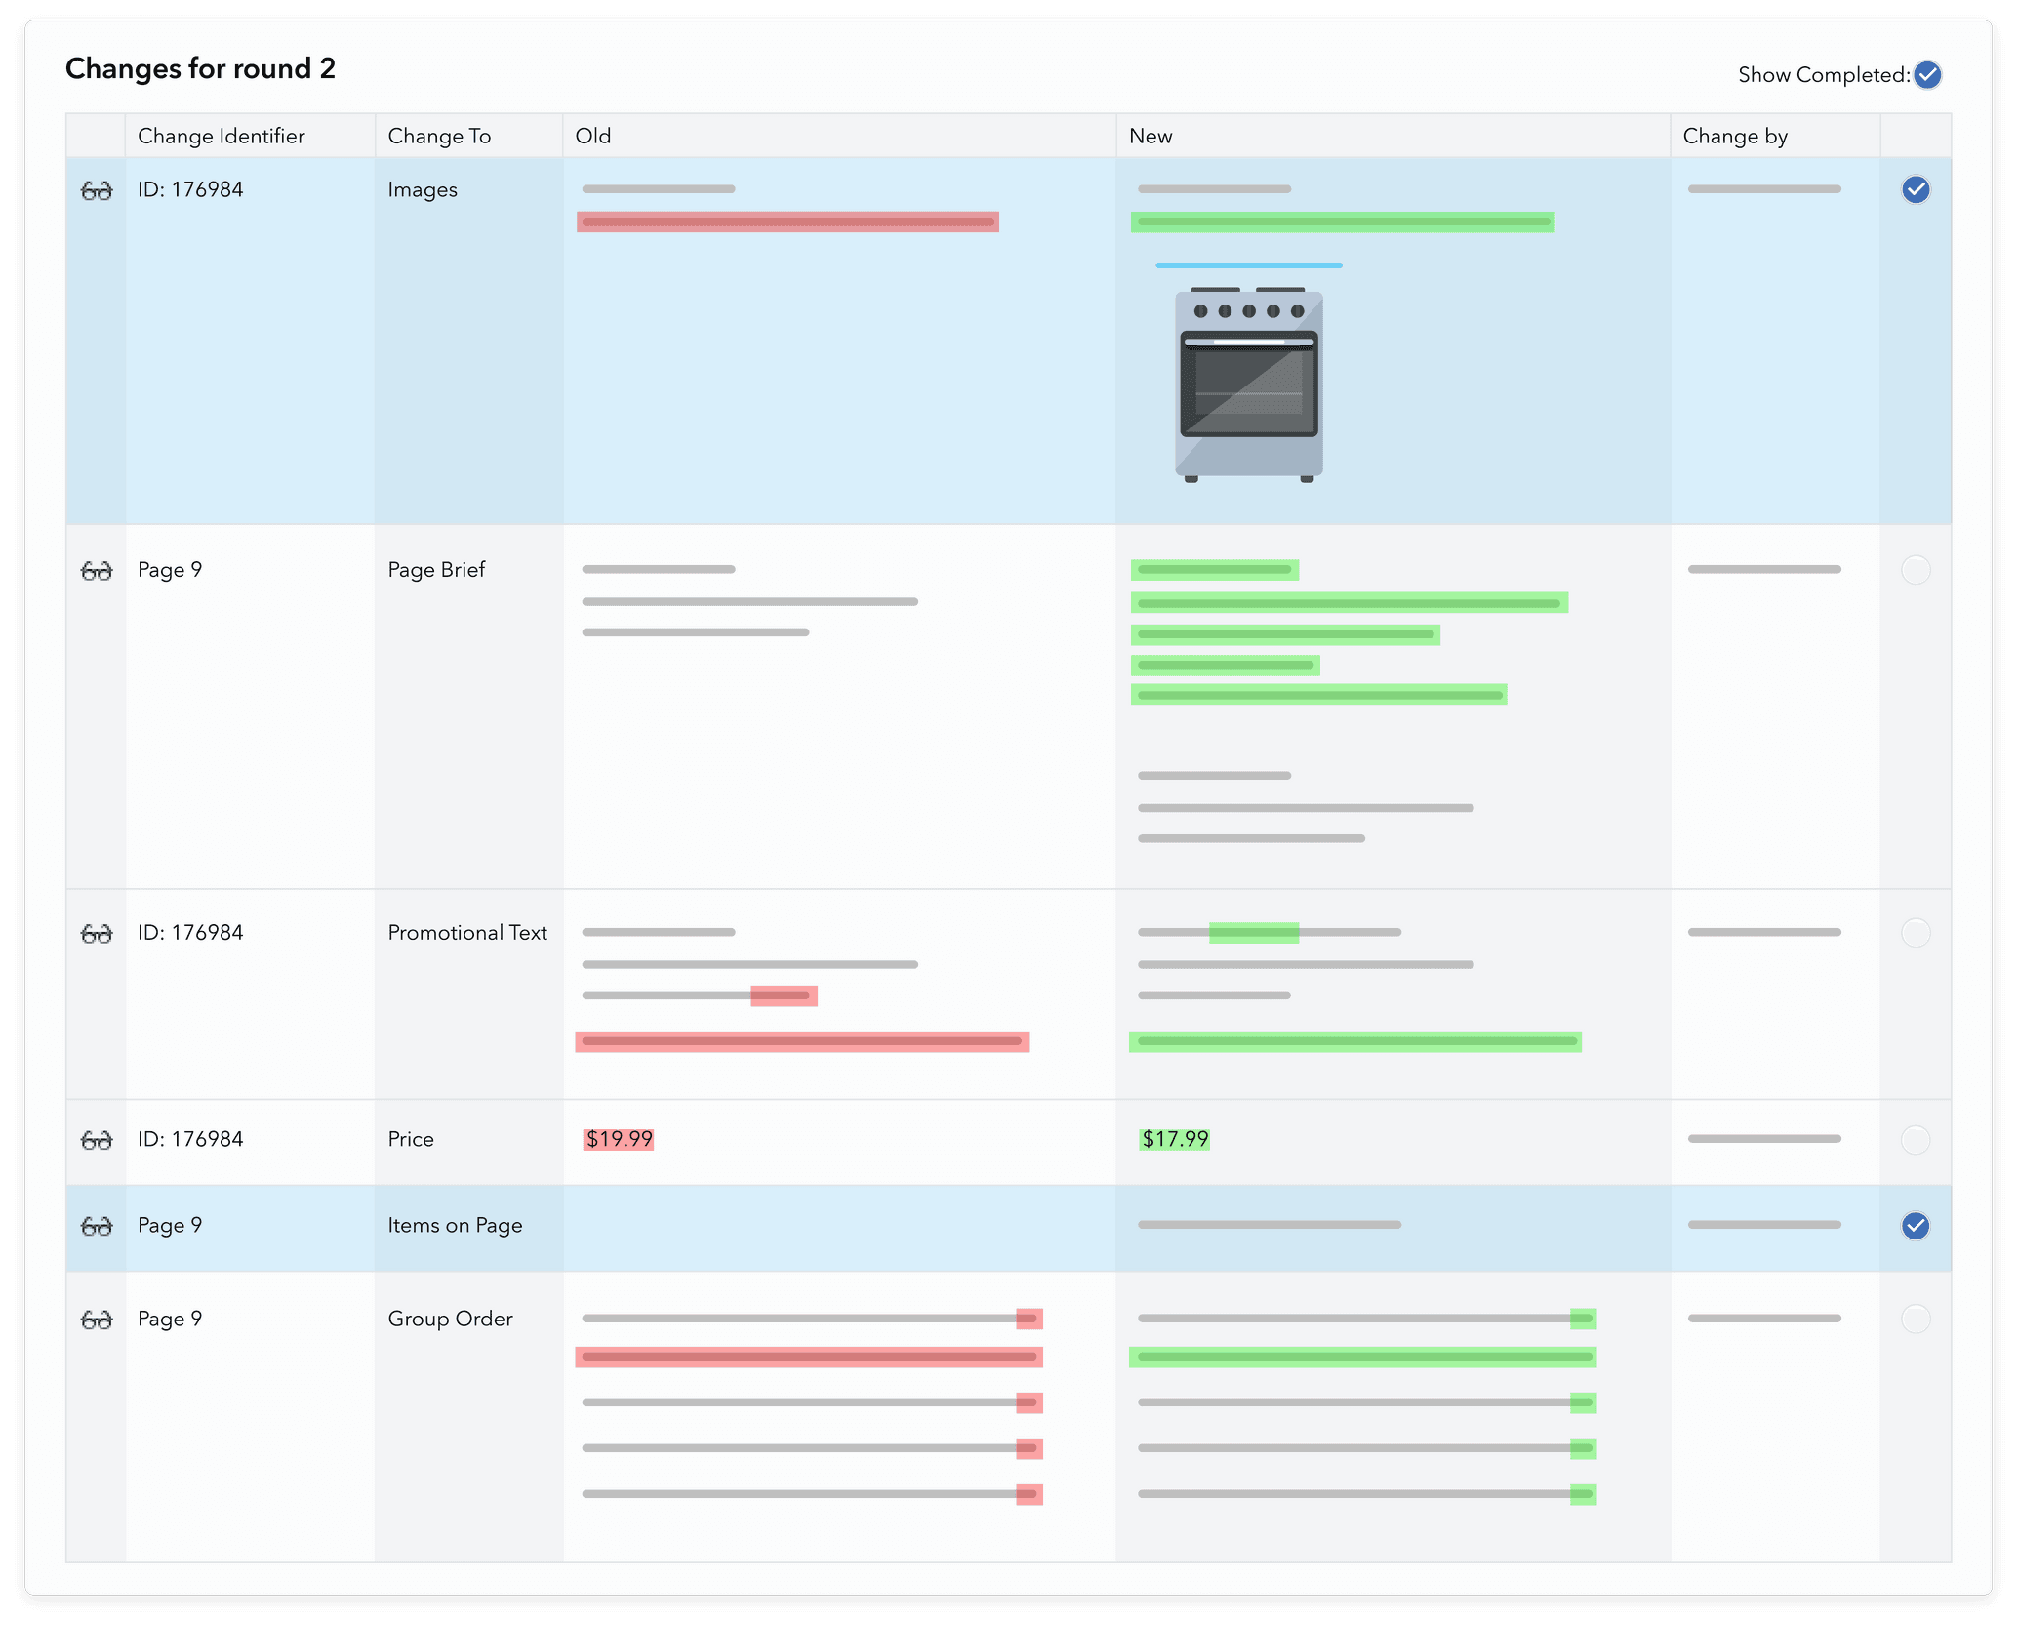Click the stove image thumbnail
This screenshot has height=1625, width=2018.
click(1249, 384)
